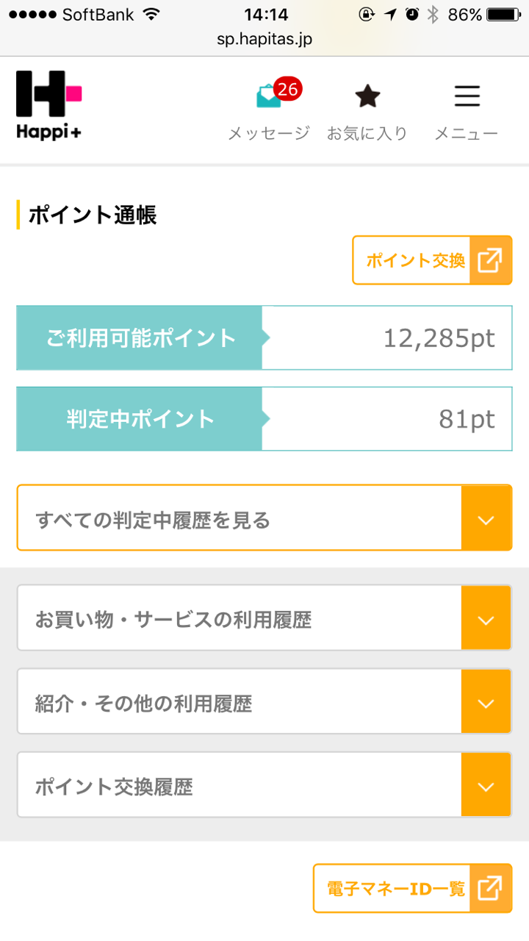529x941 pixels.
Task: Tap the external-link icon on 電子マネーID一覧
Action: tap(490, 888)
